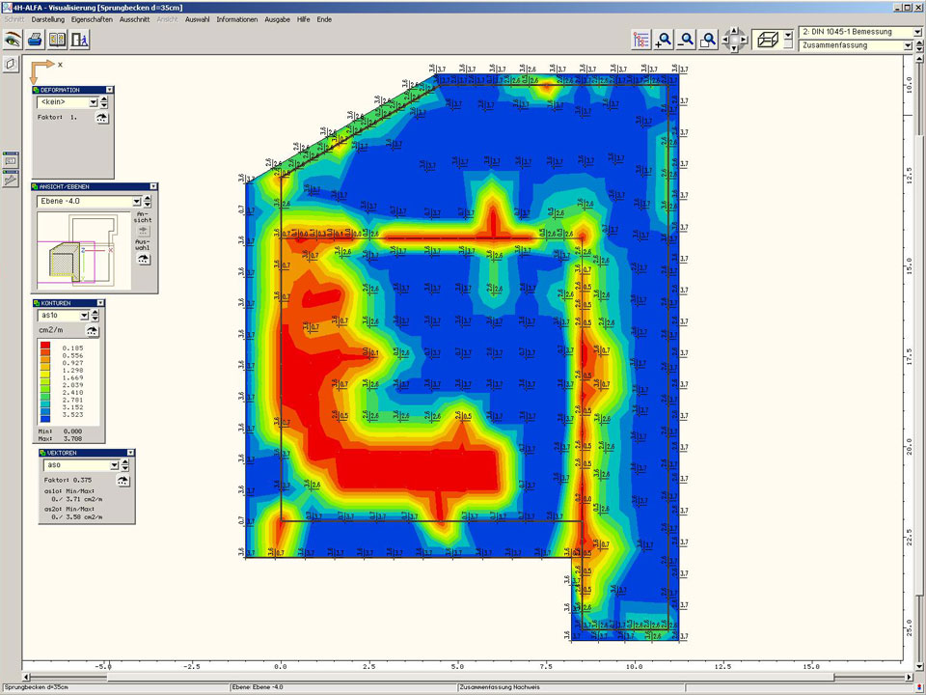Click the exit door icon
This screenshot has width=926, height=695.
click(x=80, y=40)
